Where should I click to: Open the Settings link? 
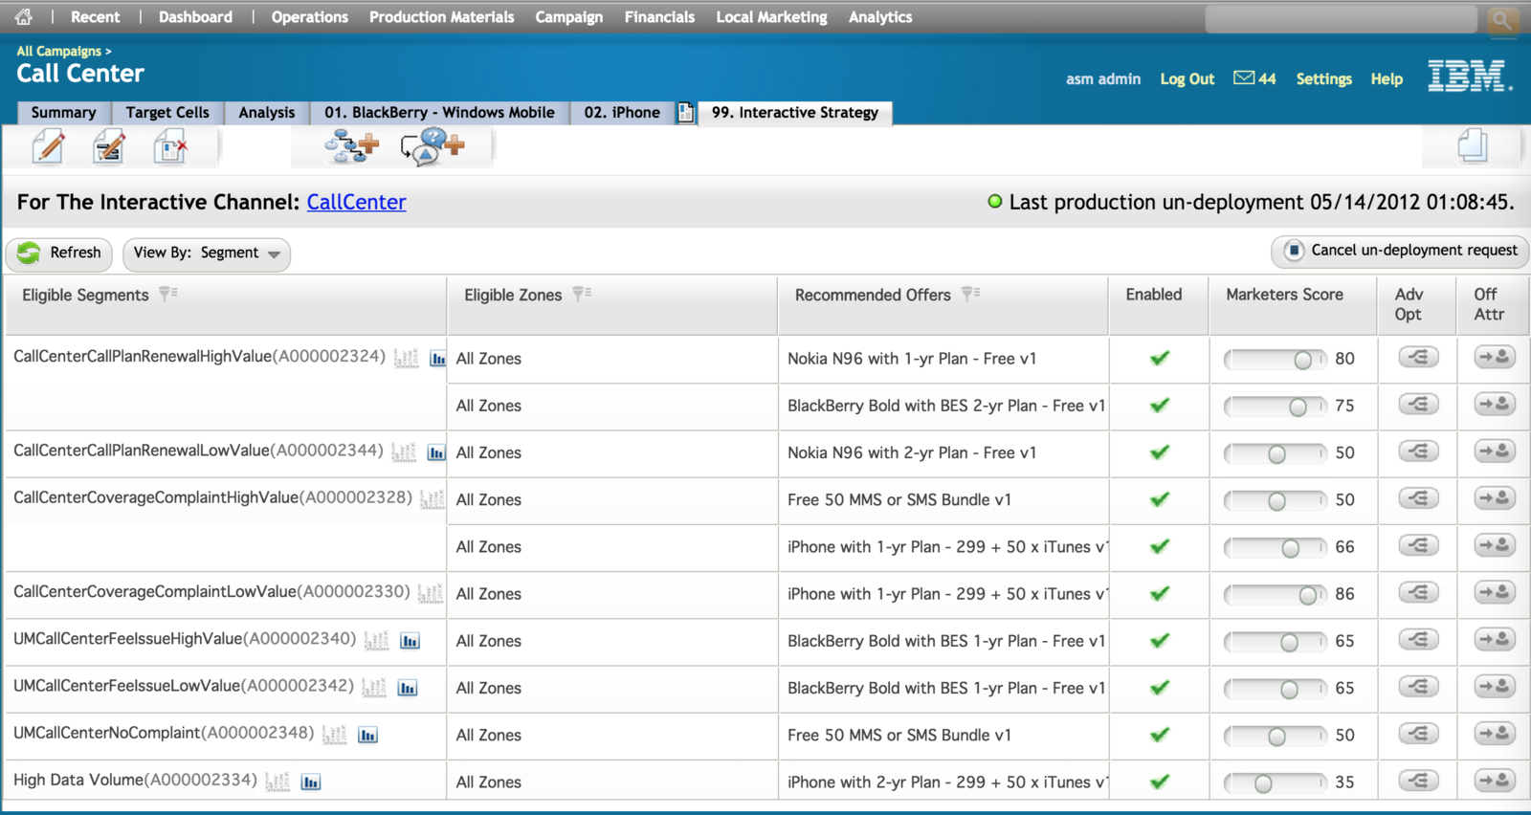(1324, 79)
